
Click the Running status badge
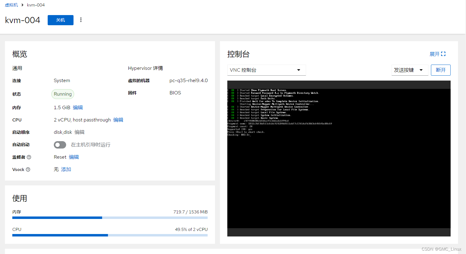tap(62, 94)
